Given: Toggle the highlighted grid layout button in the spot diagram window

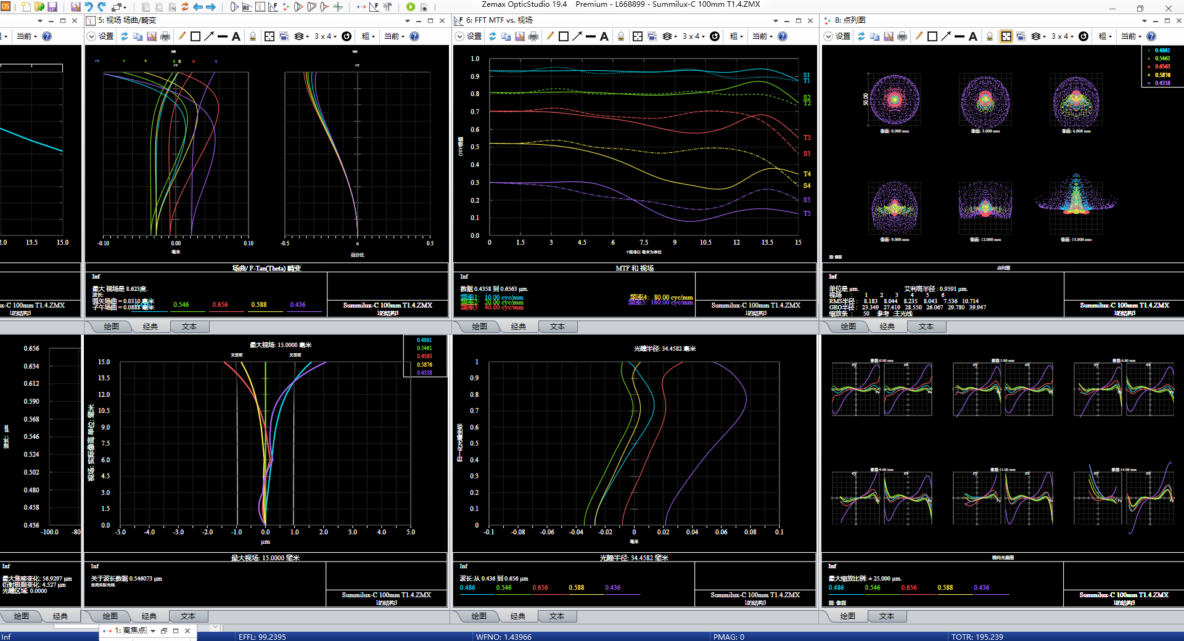Looking at the screenshot, I should [x=1006, y=36].
